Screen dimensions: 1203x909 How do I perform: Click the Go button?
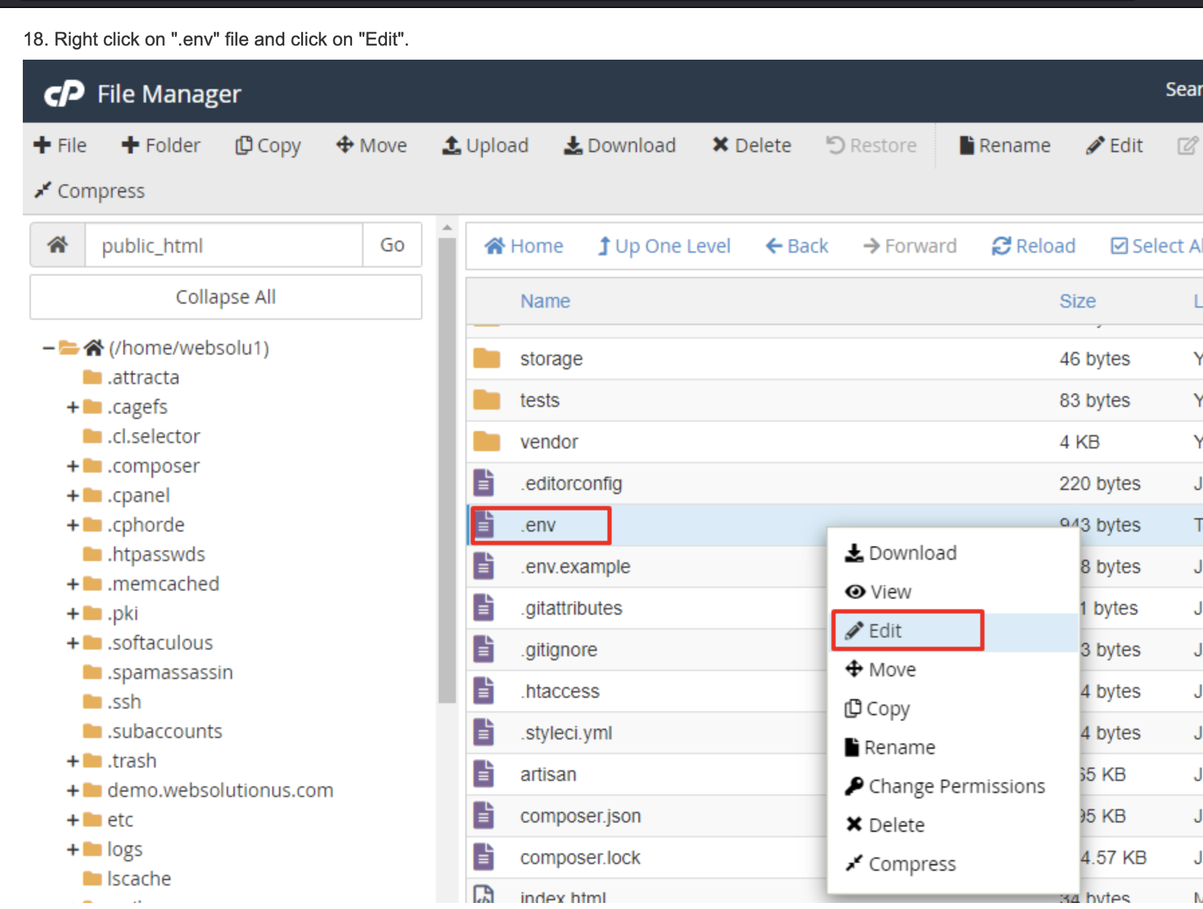(x=392, y=245)
